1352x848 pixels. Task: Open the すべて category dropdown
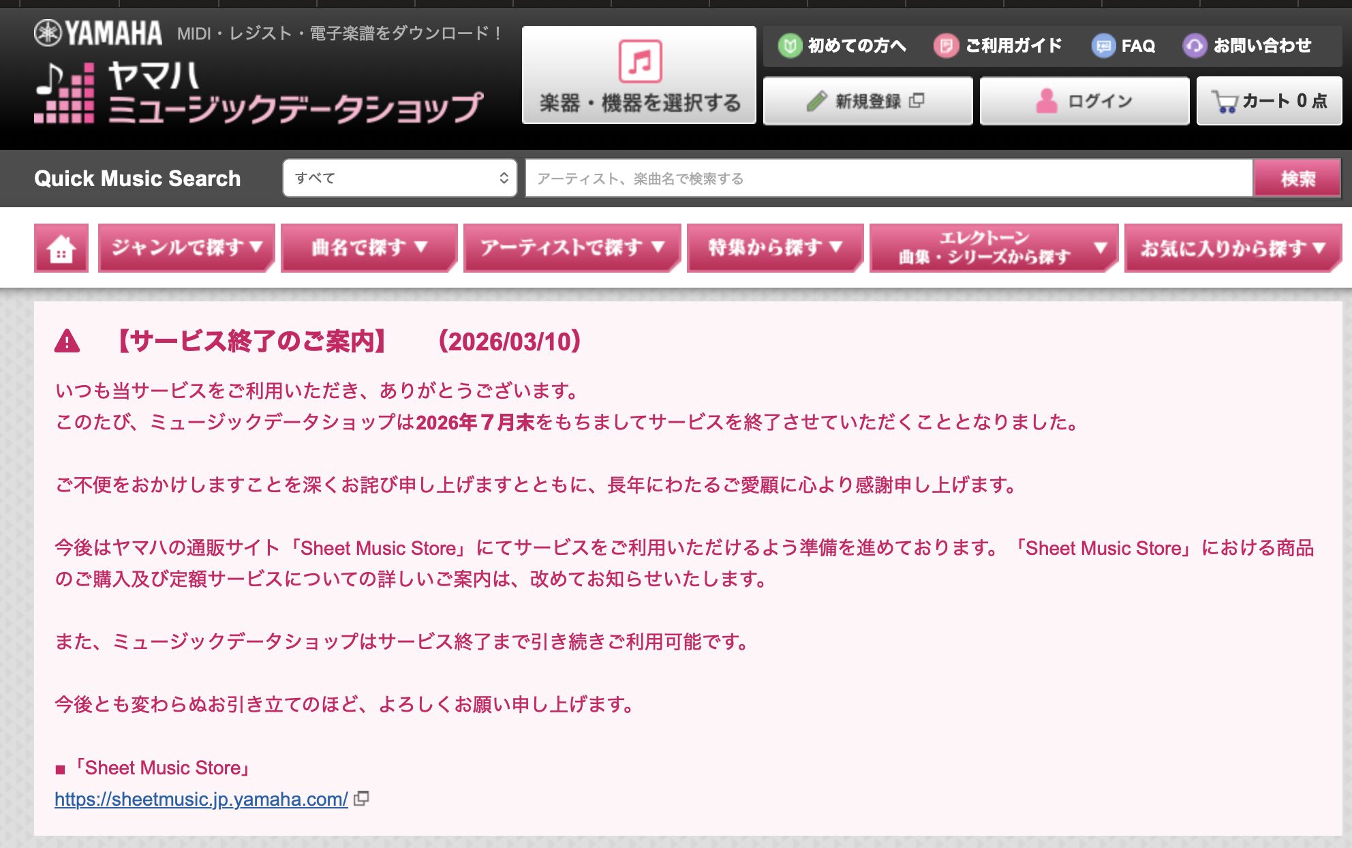pos(400,178)
